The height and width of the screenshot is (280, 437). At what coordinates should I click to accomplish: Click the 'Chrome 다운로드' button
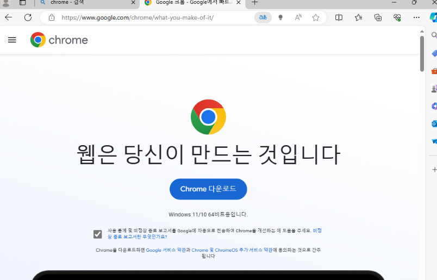(x=208, y=189)
